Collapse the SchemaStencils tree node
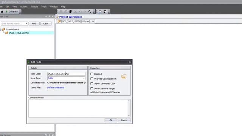The height and width of the screenshot is (136, 242). (1, 29)
